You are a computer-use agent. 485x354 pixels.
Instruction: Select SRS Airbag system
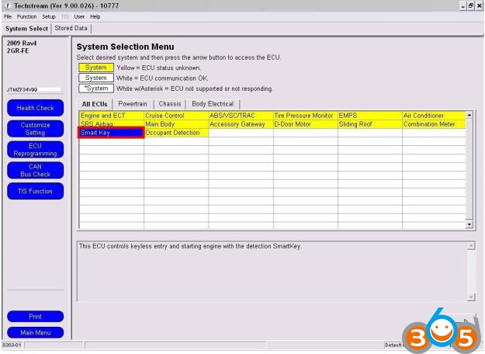point(111,124)
